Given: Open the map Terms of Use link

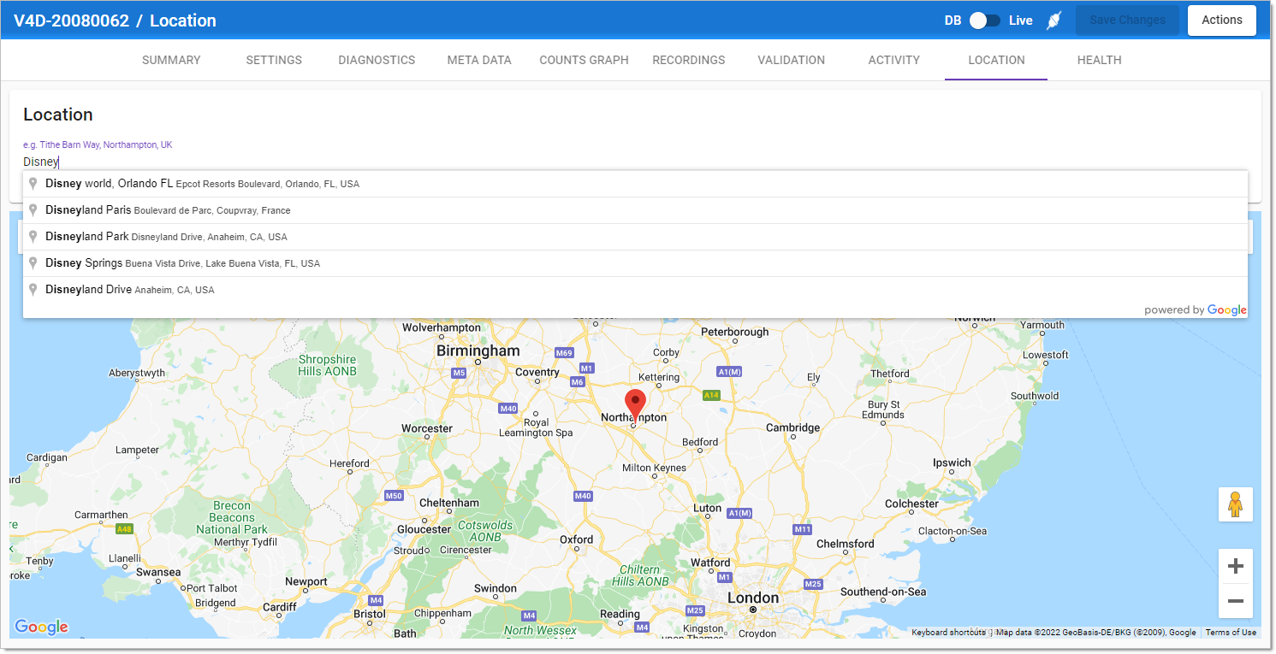Looking at the screenshot, I should [x=1231, y=633].
